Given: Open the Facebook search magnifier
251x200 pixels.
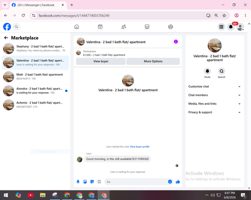Looking at the screenshot, I should [x=17, y=26].
